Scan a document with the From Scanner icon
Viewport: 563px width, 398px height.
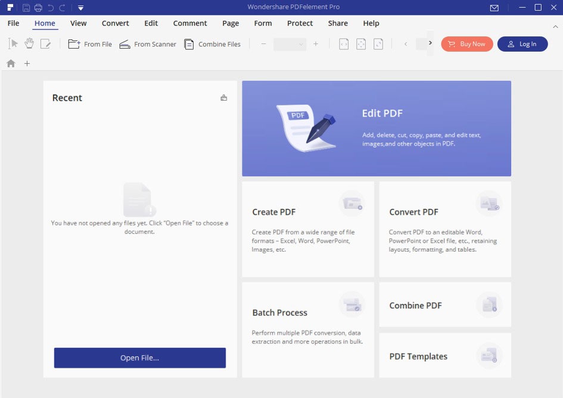pyautogui.click(x=125, y=43)
